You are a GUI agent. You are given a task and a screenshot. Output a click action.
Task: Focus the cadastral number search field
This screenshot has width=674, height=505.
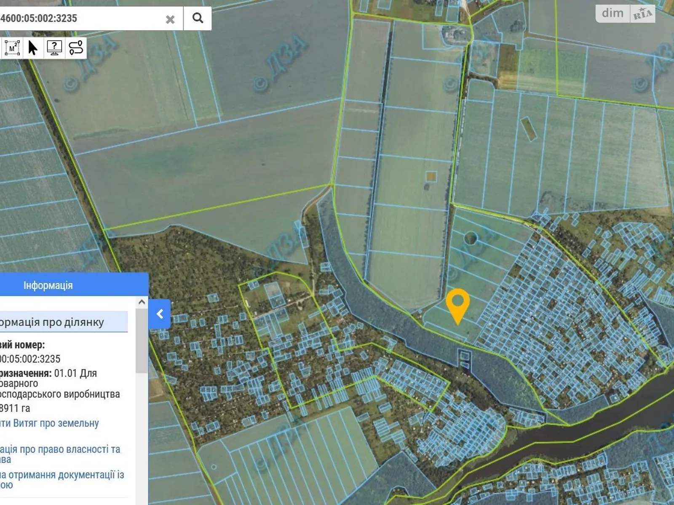click(80, 19)
